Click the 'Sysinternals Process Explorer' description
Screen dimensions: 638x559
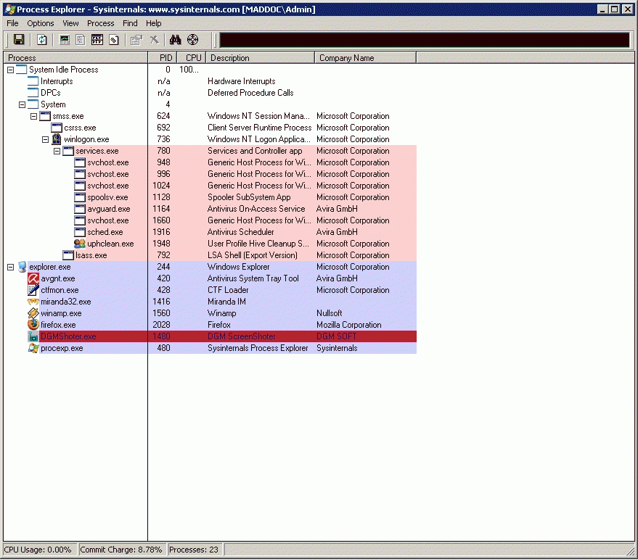pyautogui.click(x=258, y=348)
